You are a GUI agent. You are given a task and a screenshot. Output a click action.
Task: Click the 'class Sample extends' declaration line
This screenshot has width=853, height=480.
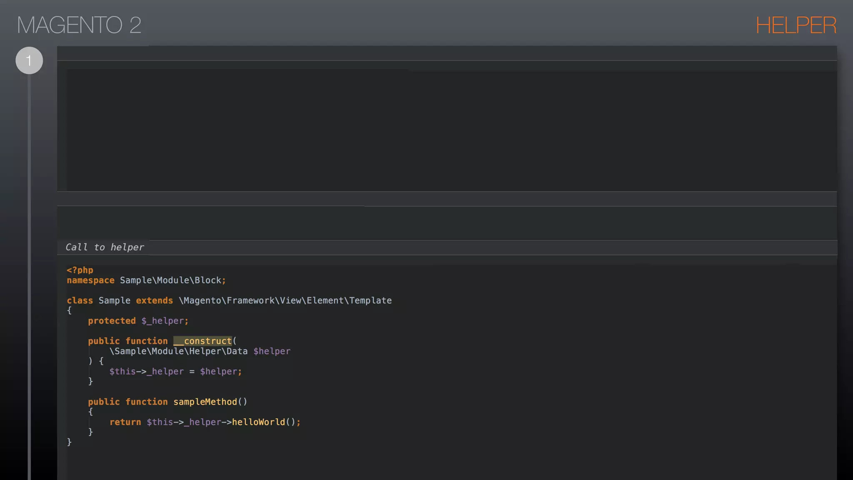coord(229,300)
